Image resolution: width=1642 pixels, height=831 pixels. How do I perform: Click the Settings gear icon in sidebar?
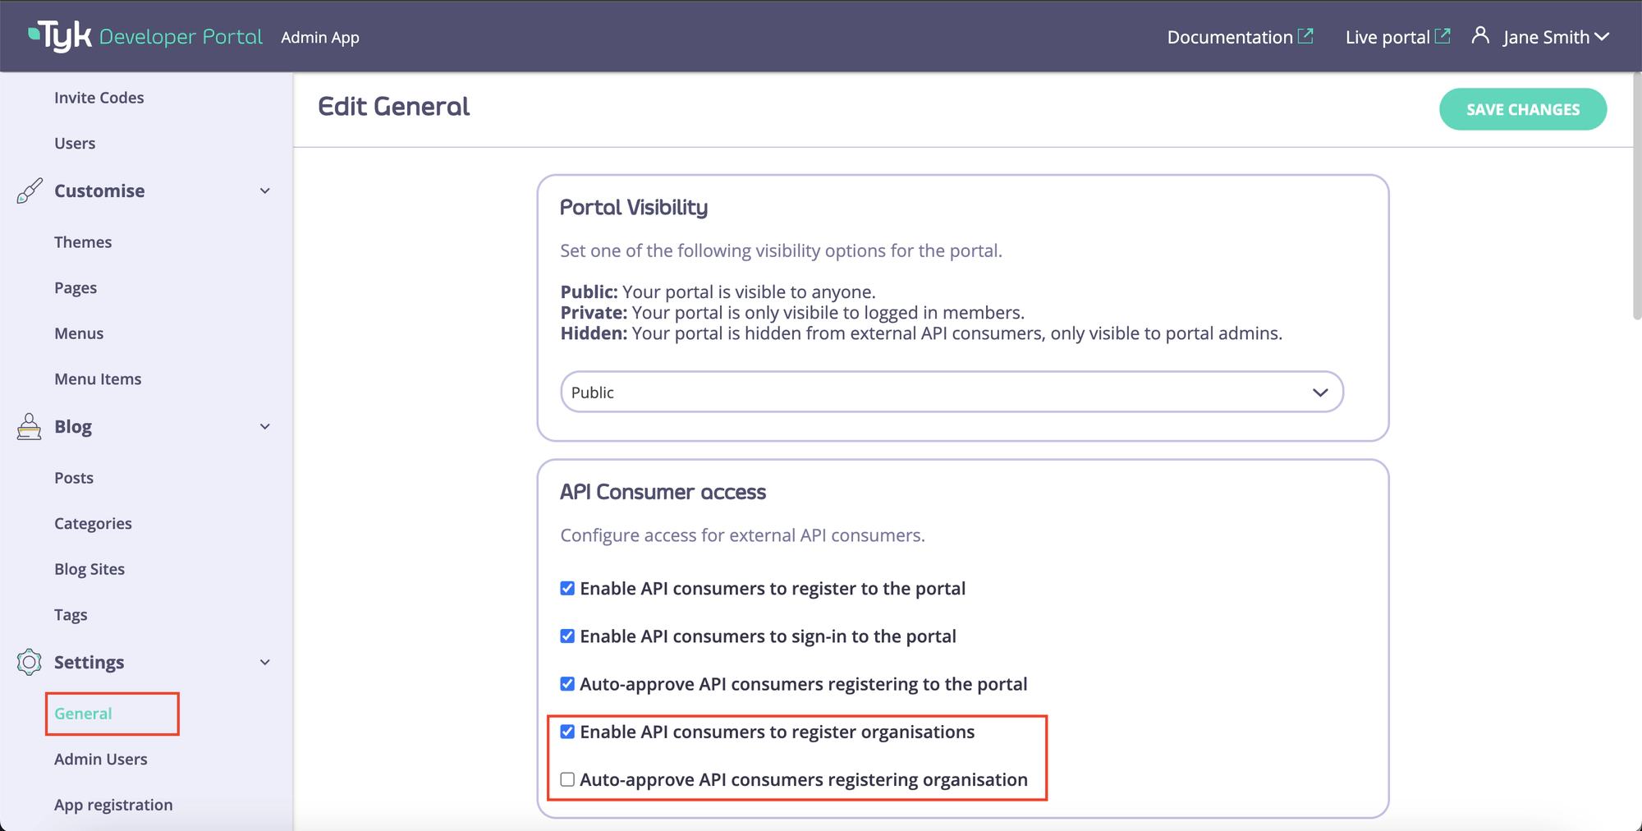pos(29,662)
